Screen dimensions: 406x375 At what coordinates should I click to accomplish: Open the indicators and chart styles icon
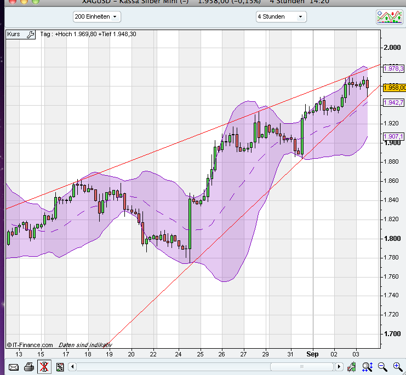(x=390, y=16)
